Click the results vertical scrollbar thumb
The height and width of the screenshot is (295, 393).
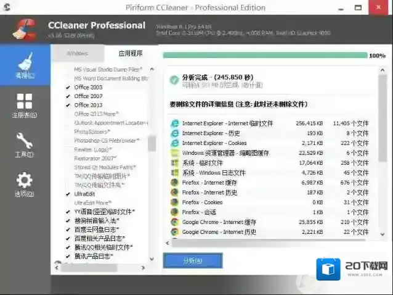point(383,118)
